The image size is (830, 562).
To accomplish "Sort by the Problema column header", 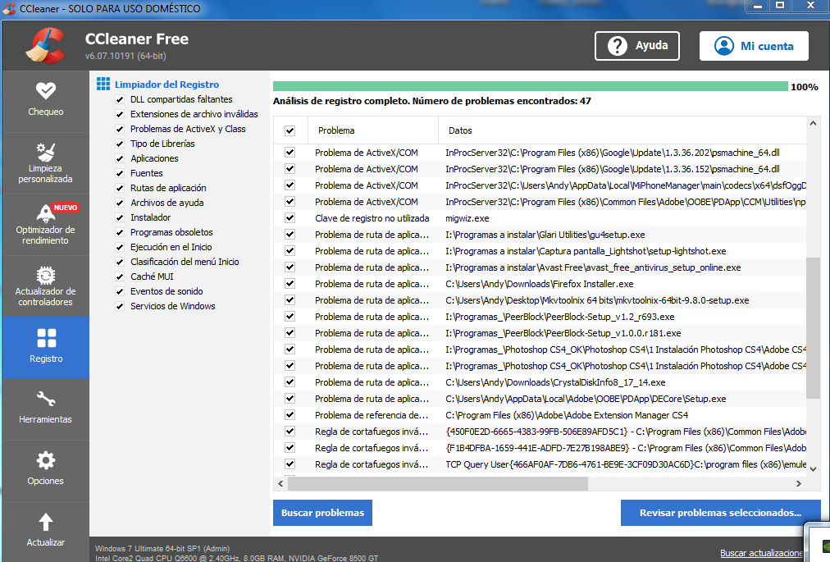I will click(372, 130).
